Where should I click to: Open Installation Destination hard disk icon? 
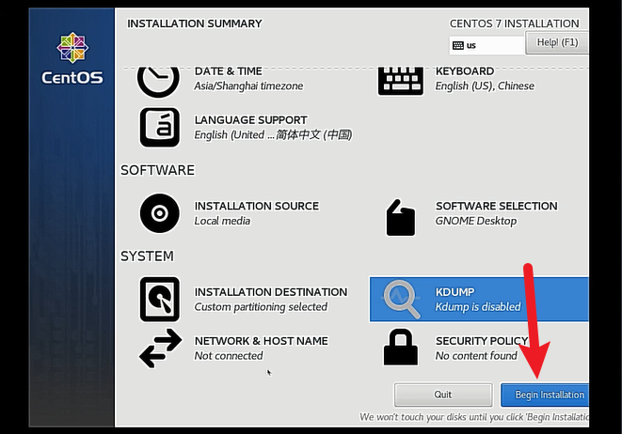[159, 299]
